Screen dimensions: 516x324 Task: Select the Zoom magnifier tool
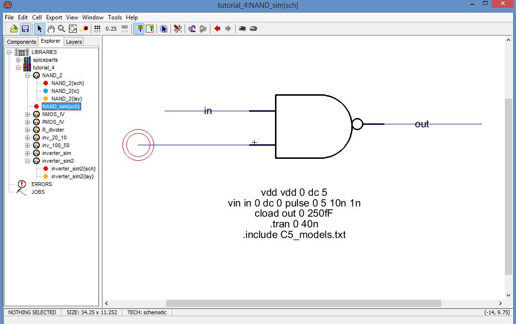point(62,29)
